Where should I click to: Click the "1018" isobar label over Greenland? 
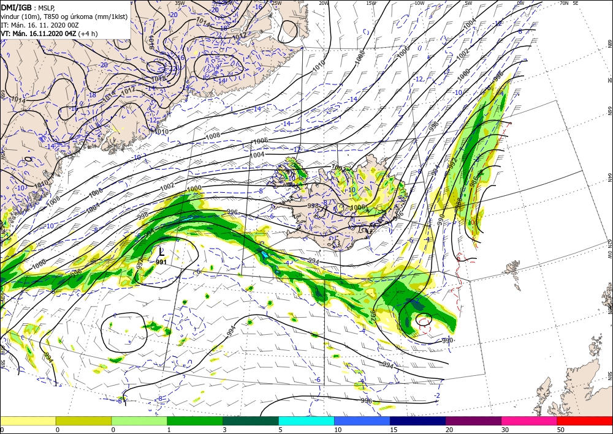point(158,79)
